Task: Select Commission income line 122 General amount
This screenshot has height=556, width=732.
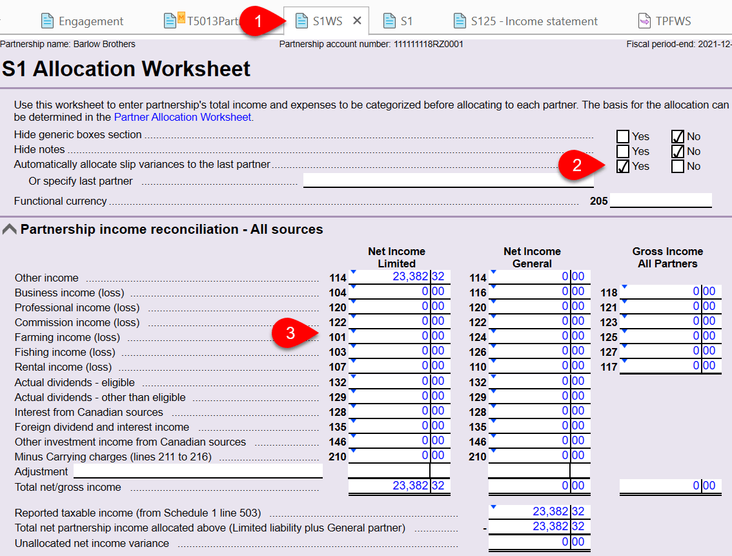Action: [539, 321]
